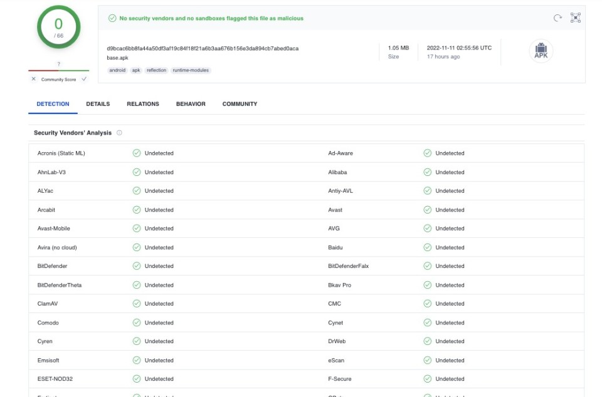Screen dimensions: 602x397
Task: Click the green check icon in the banner
Action: pos(112,18)
